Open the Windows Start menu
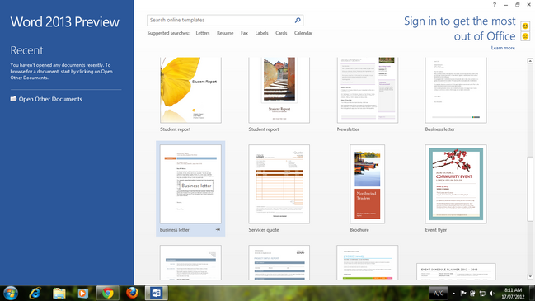535x301 pixels. click(x=11, y=293)
